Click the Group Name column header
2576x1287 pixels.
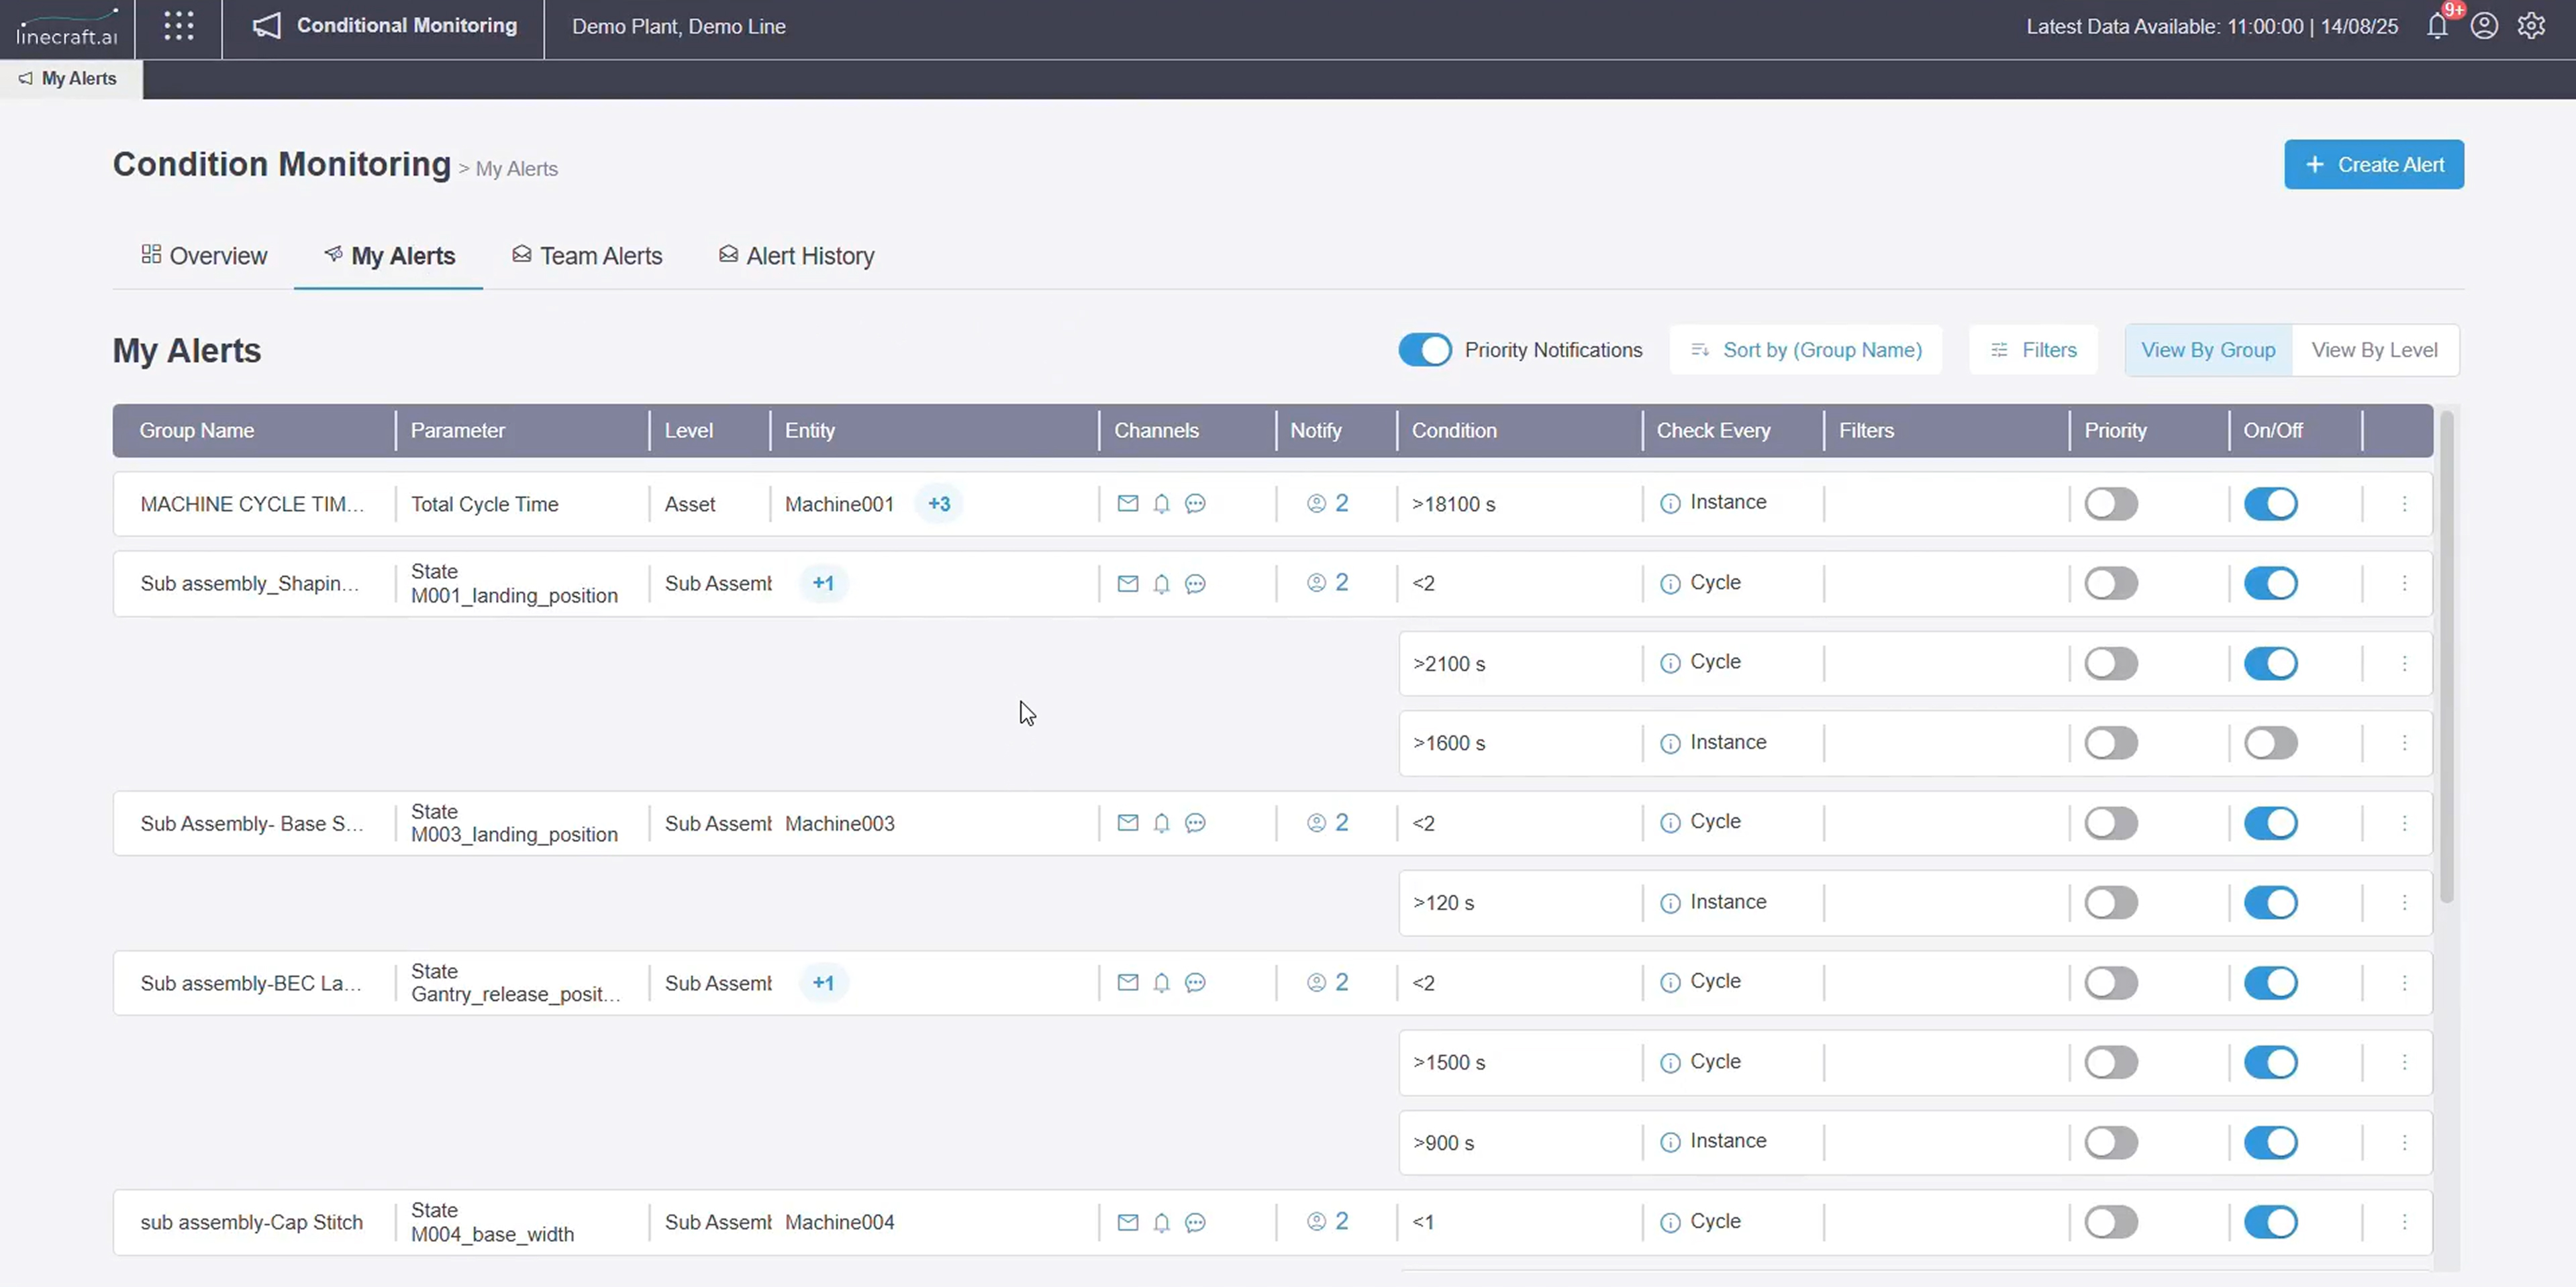pos(196,430)
